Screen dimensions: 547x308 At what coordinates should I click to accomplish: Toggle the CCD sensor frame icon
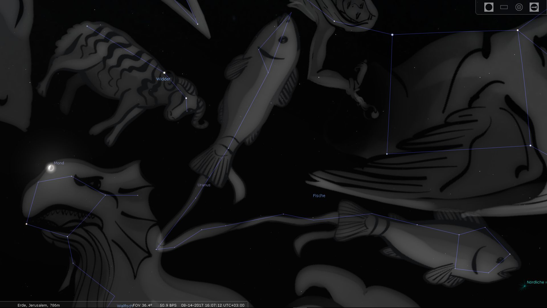(504, 7)
